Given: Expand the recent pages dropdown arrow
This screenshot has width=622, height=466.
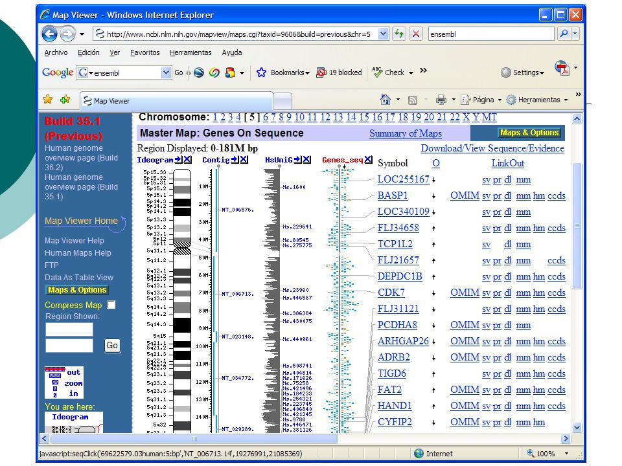Looking at the screenshot, I should click(x=82, y=34).
